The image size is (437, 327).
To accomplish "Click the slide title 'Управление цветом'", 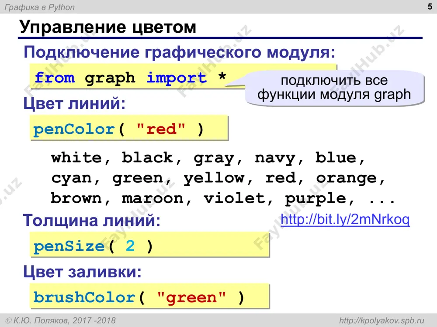I will [108, 27].
